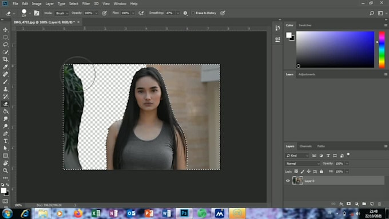Open the Select menu
Viewport: 389px width, 219px height.
pyautogui.click(x=74, y=4)
